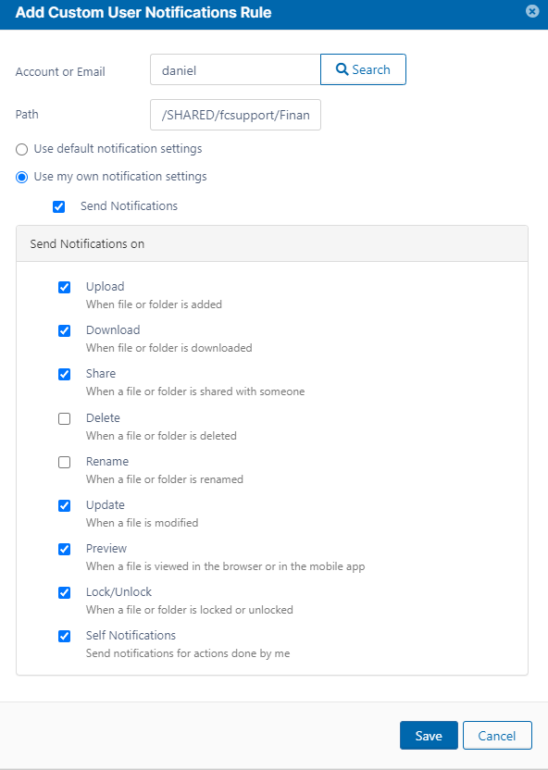Click the Send Notifications on panel header
The image size is (548, 770).
point(272,243)
